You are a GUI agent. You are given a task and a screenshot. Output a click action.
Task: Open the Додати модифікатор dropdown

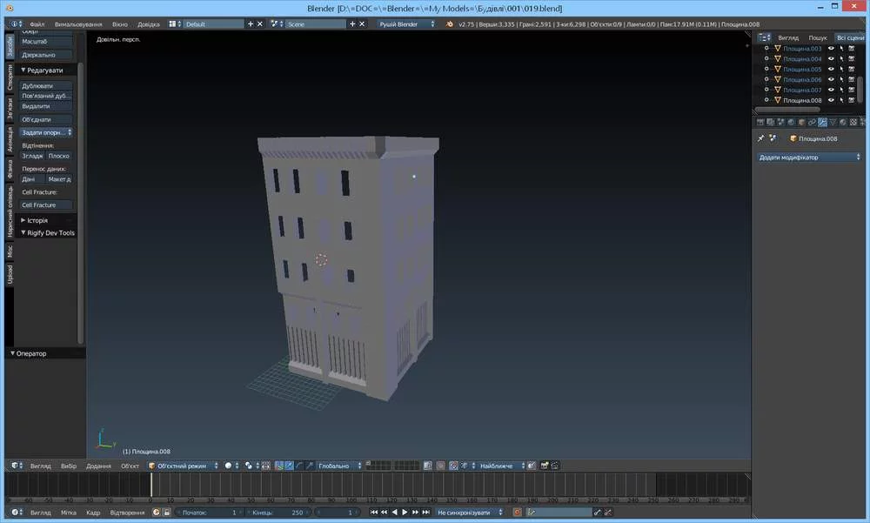[x=809, y=158]
